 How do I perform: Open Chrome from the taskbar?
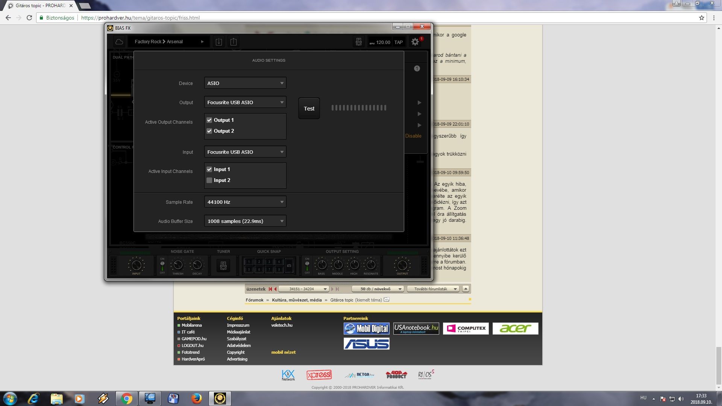click(127, 398)
